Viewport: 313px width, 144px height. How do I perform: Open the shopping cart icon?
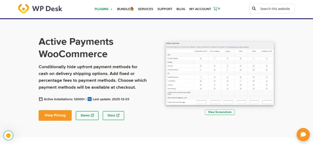click(x=215, y=9)
